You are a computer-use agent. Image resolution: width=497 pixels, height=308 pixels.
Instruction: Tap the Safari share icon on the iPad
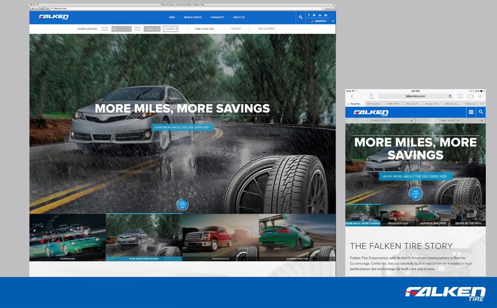(x=371, y=96)
